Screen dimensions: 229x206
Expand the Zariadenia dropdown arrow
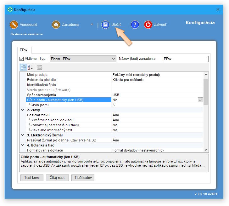(92, 25)
